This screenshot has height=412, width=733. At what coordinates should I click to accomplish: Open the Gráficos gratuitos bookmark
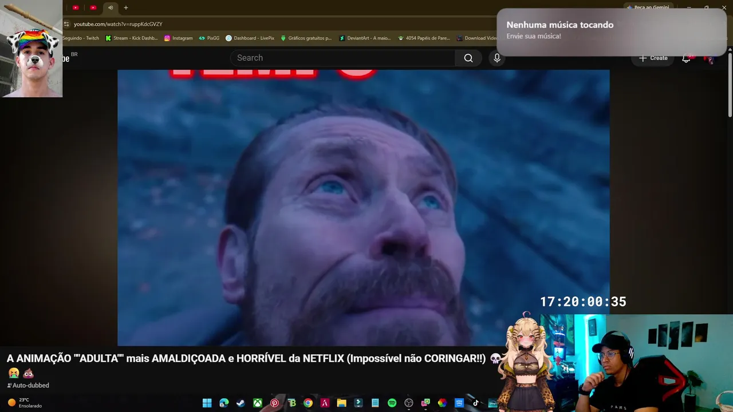306,38
